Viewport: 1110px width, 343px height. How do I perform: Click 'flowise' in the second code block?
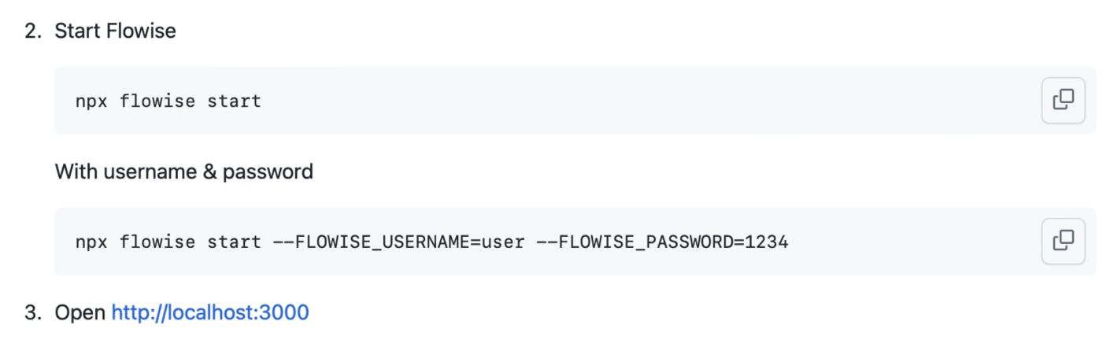coord(157,242)
